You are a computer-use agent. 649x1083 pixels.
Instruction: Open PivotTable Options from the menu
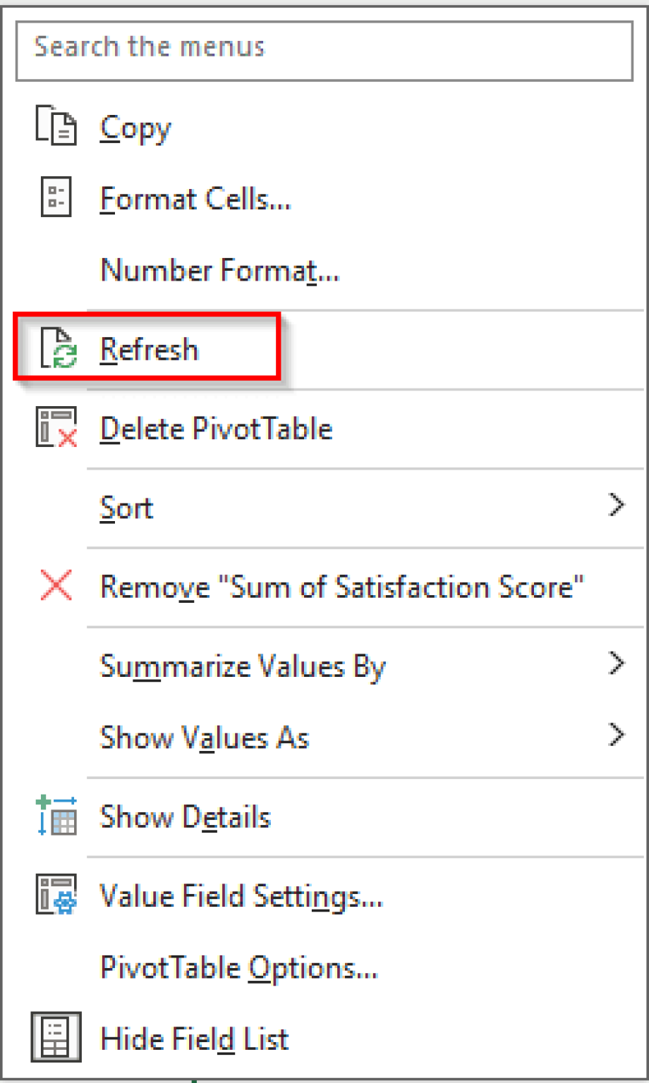238,967
